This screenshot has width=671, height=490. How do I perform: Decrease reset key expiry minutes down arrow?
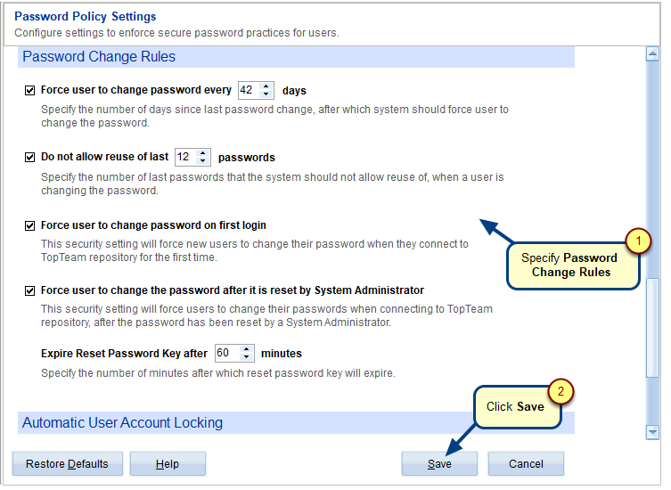click(x=247, y=356)
